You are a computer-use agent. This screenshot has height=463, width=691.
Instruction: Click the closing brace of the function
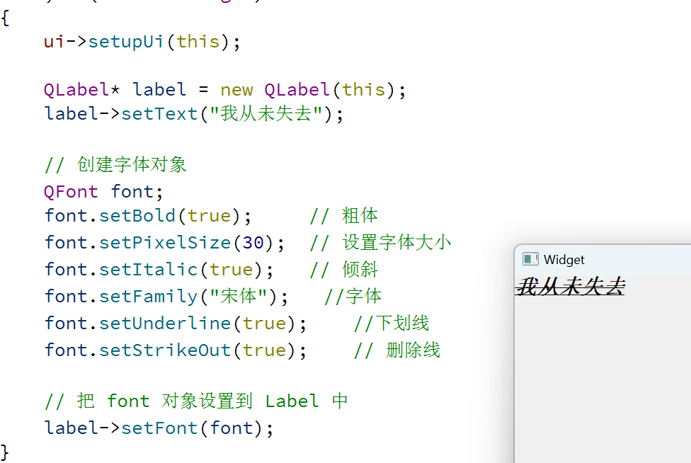[x=6, y=451]
